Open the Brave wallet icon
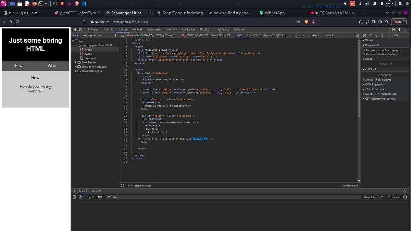 coord(380,22)
